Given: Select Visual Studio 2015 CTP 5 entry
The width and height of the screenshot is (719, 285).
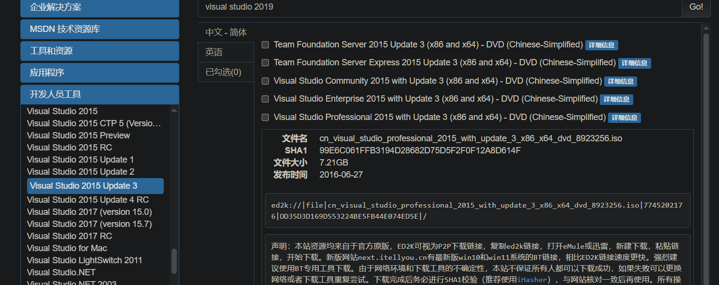Looking at the screenshot, I should tap(94, 123).
